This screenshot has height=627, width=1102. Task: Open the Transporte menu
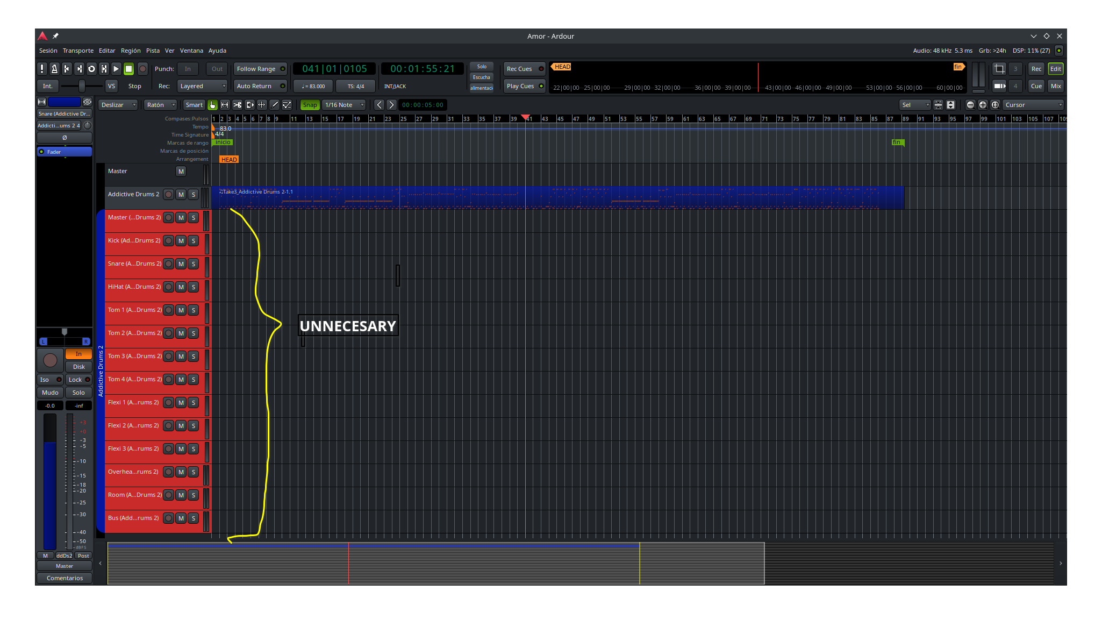coord(78,51)
